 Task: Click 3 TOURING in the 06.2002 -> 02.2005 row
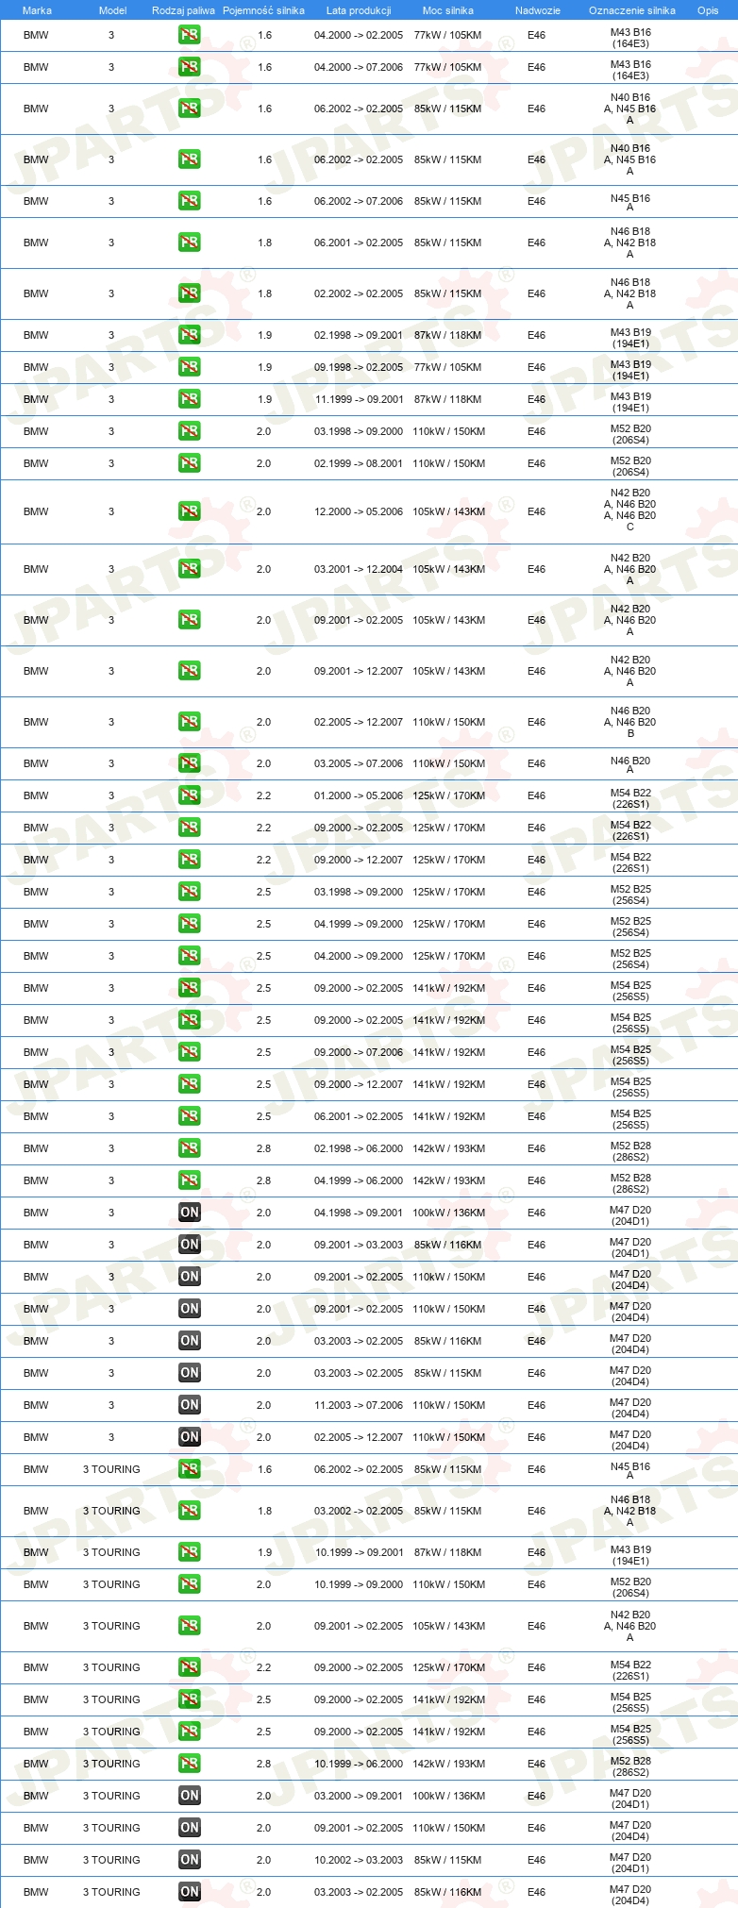[111, 1469]
